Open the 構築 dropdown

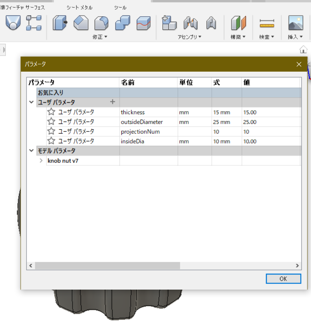coord(238,37)
